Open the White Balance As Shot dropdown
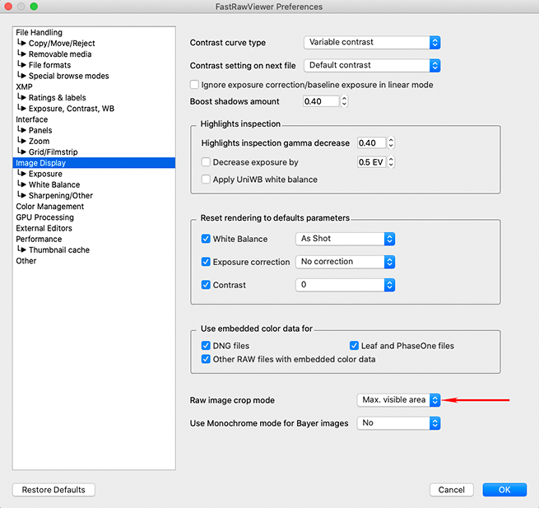 345,239
